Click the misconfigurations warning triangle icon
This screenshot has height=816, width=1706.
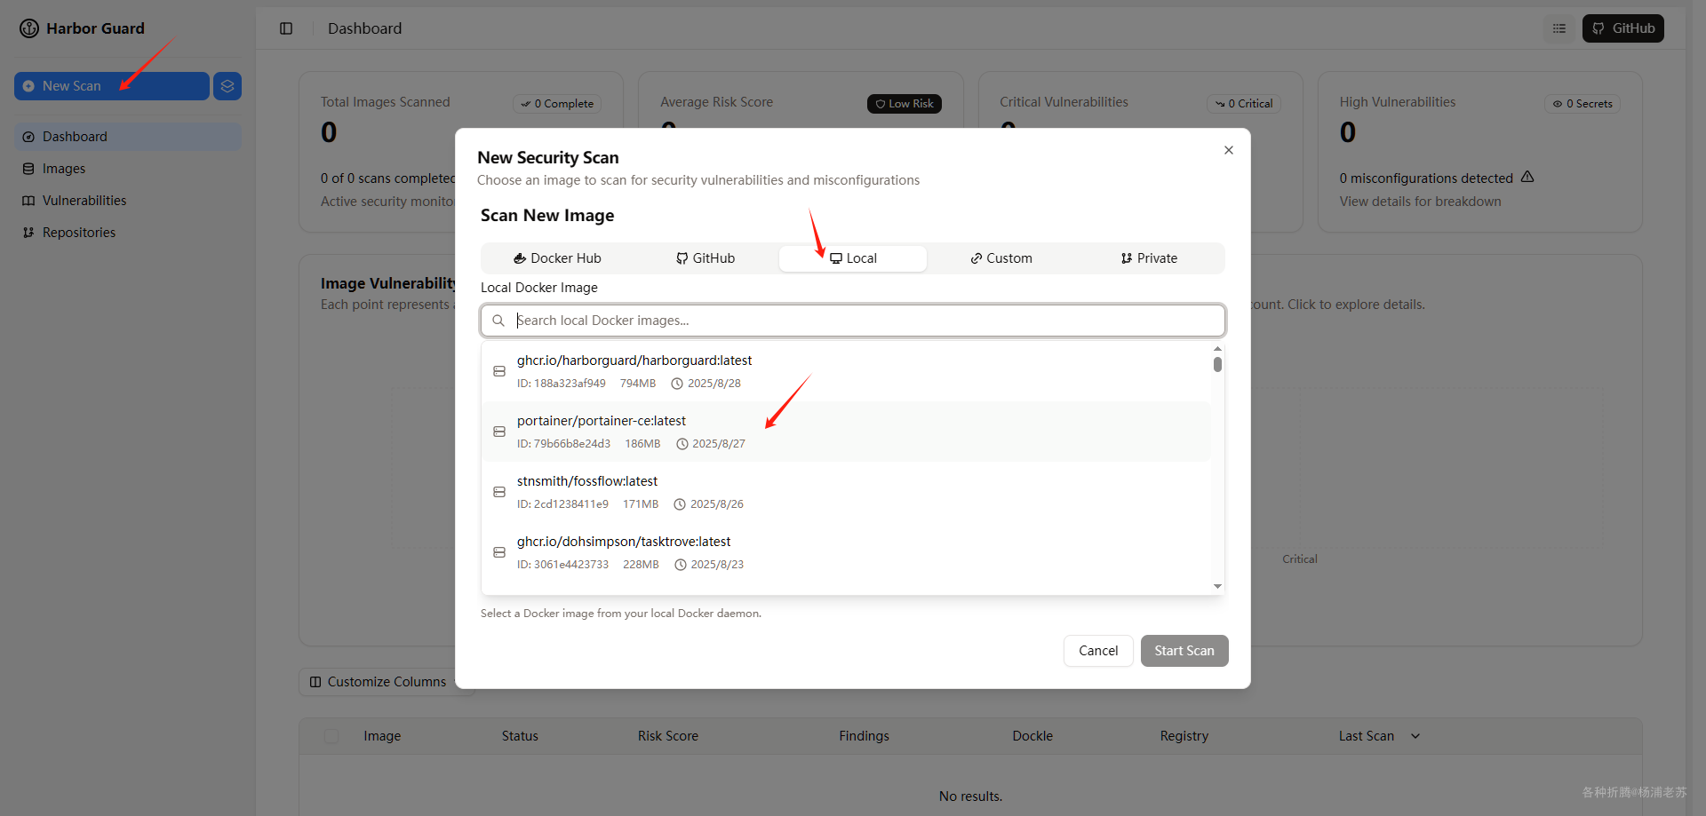[1527, 177]
